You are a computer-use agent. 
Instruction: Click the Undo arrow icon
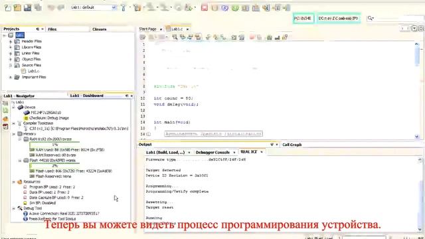(51, 7)
